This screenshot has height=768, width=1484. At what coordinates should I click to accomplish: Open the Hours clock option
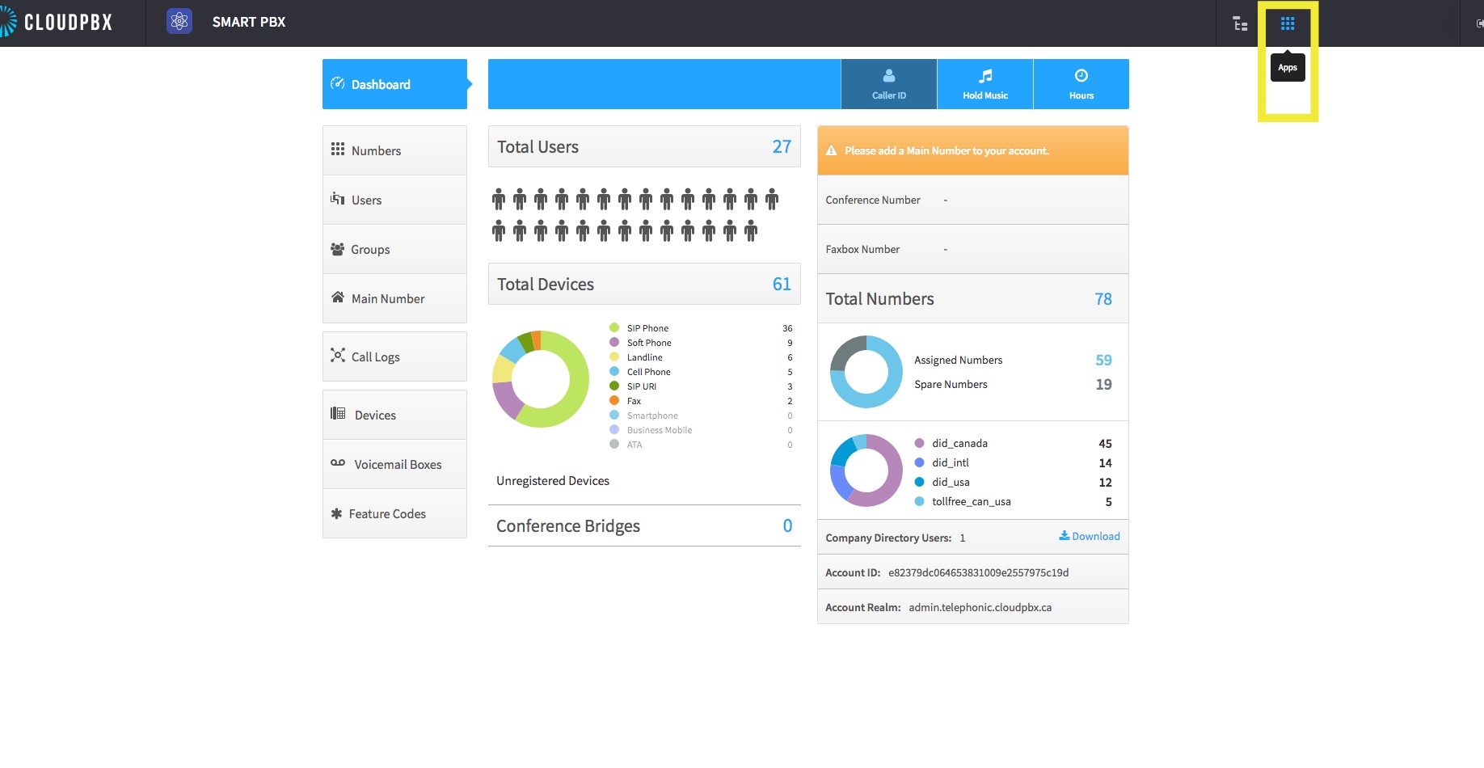coord(1081,84)
